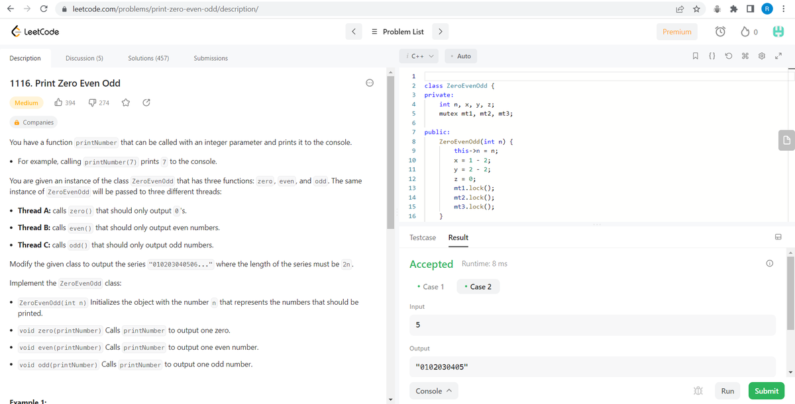Share the problem with share icon

[146, 102]
